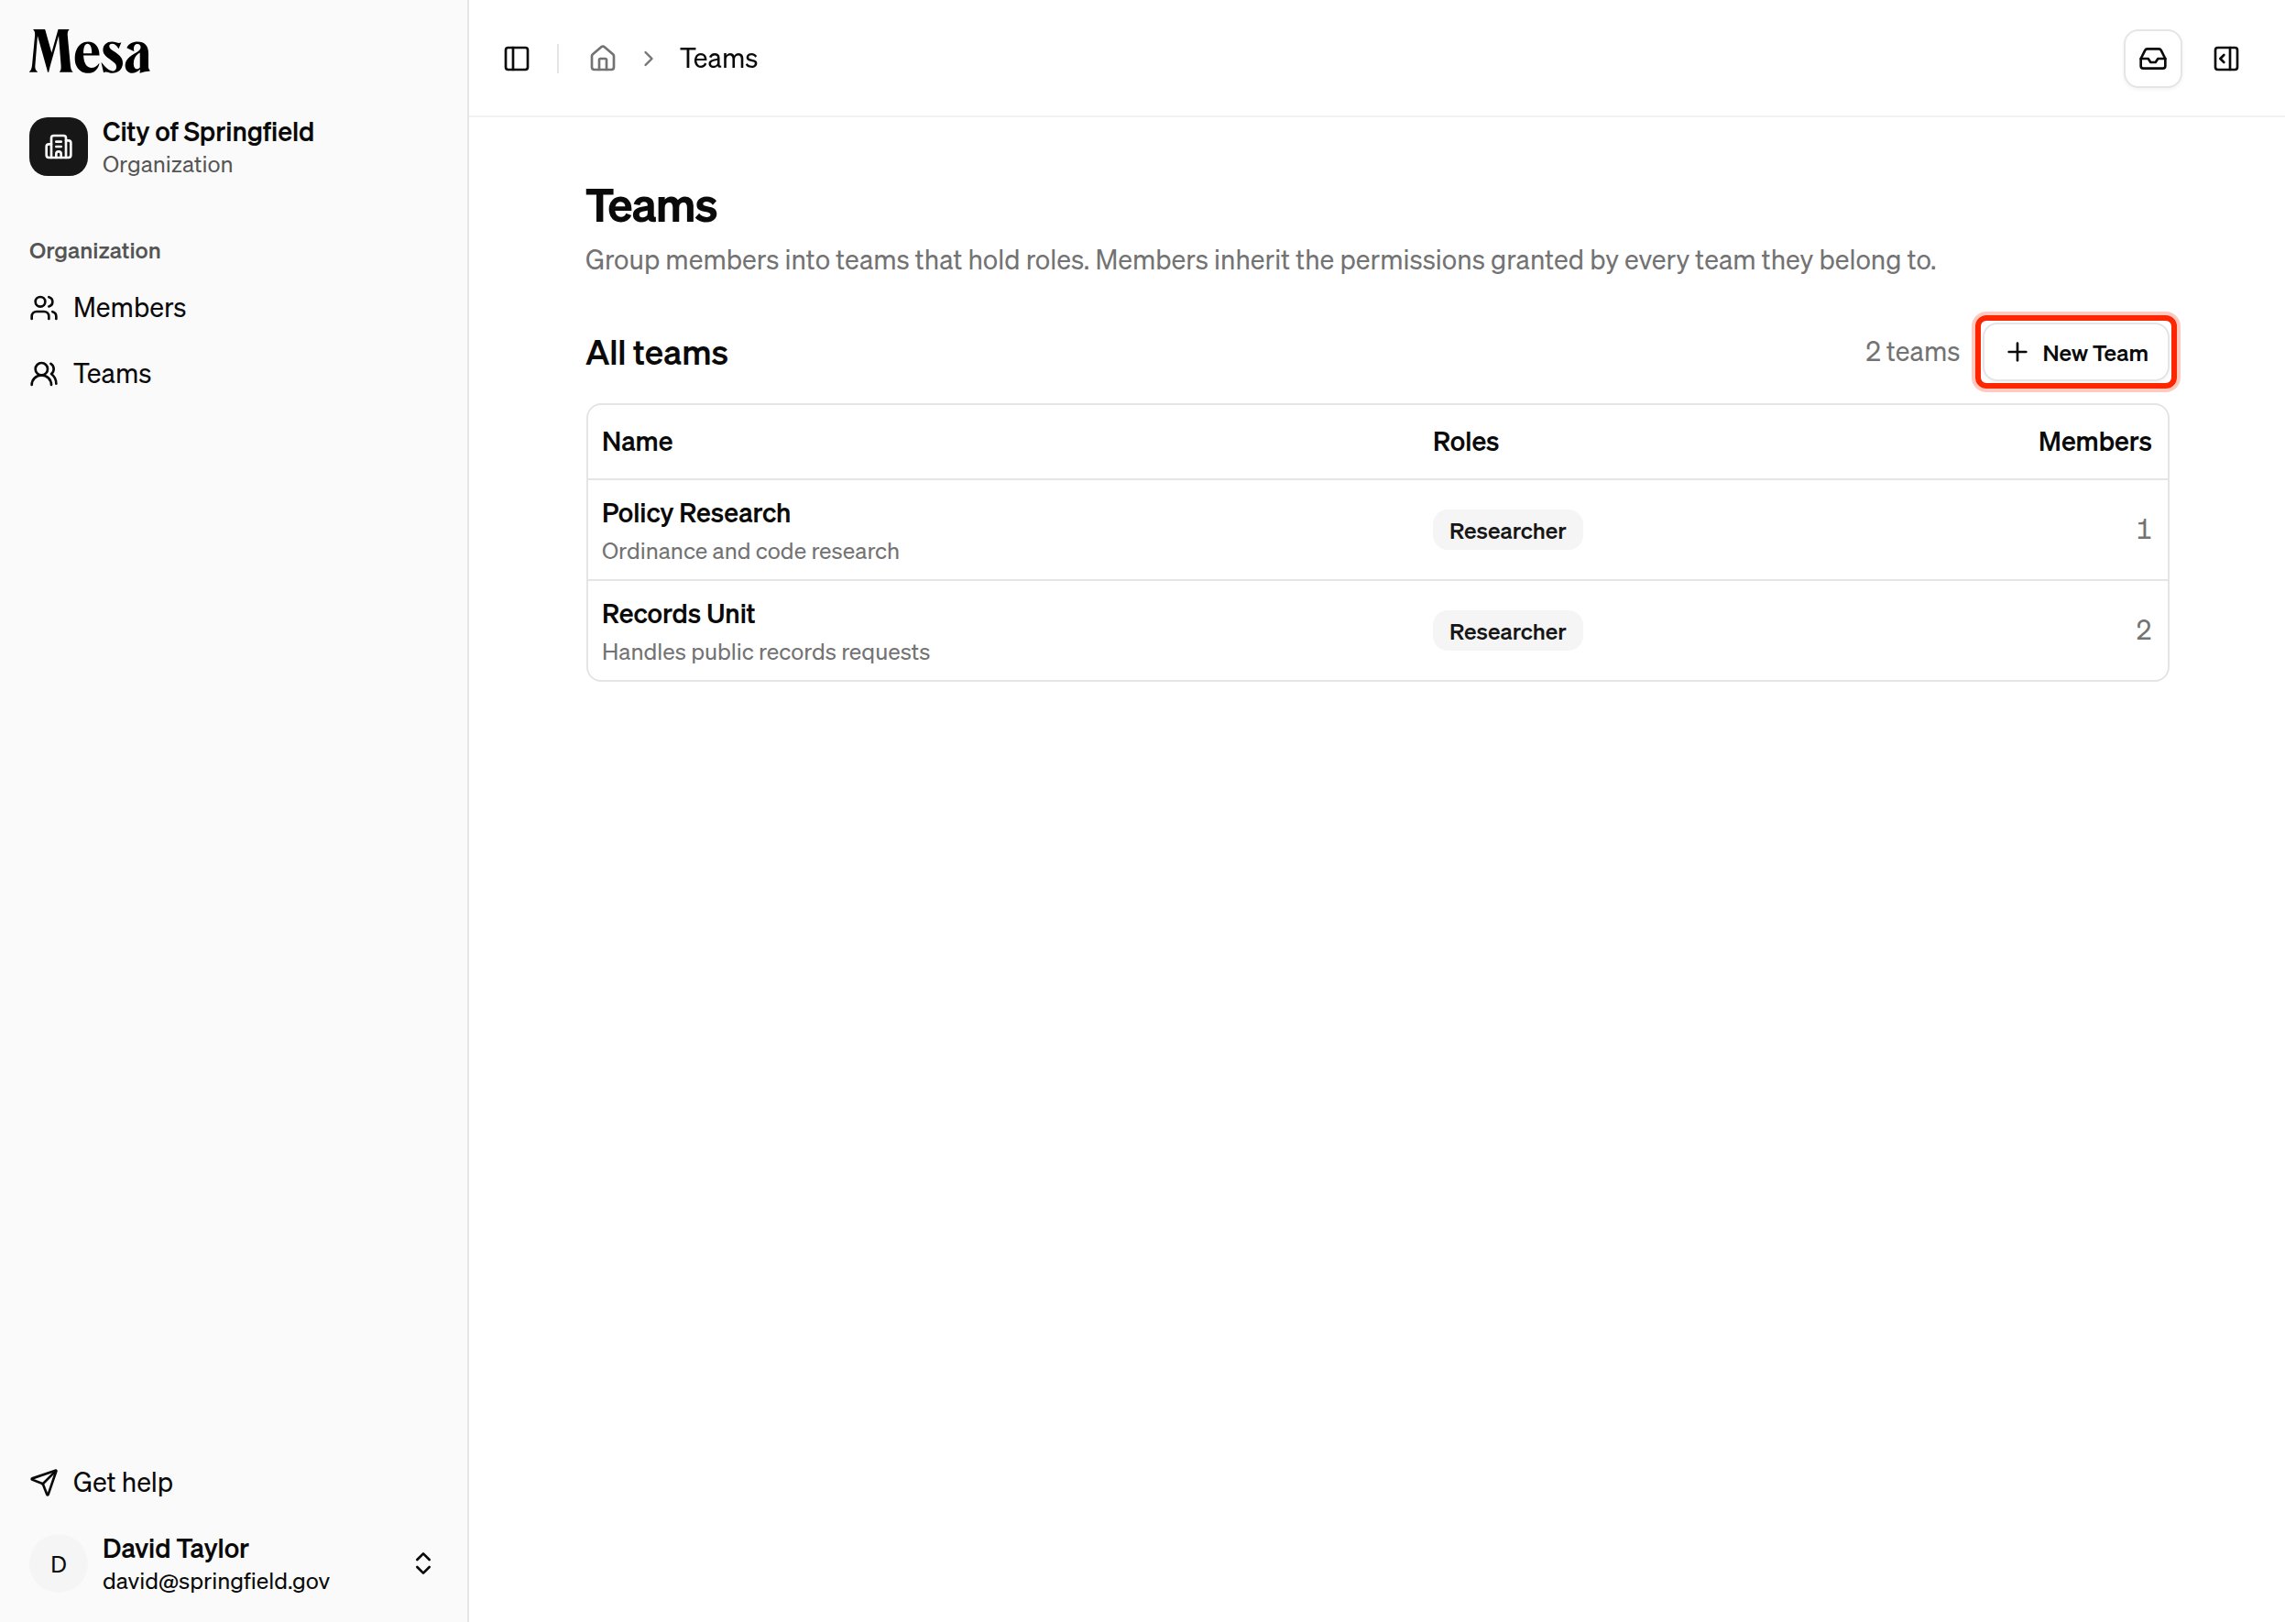Click member count 1 for Policy Research

coord(2143,530)
